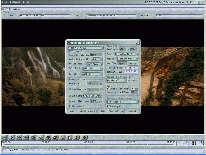
Task: Click the Subtitle input None field
Action: tap(179, 16)
